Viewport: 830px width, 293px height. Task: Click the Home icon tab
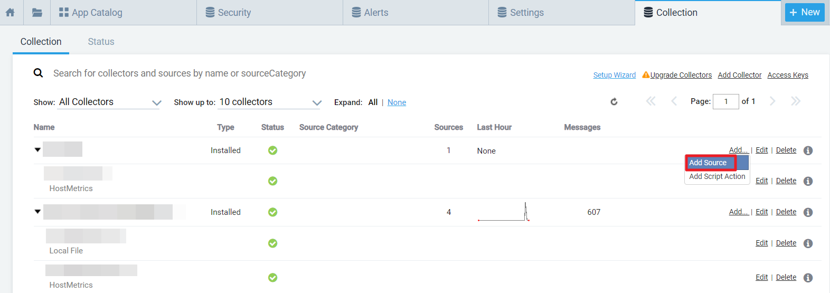[10, 12]
